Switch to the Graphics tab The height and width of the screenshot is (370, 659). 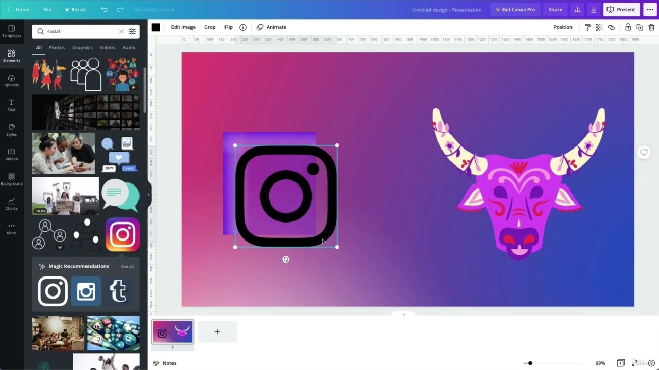82,47
